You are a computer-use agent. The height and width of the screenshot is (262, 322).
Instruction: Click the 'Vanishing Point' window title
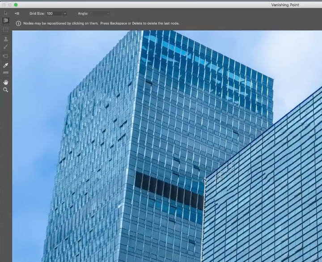pyautogui.click(x=285, y=5)
